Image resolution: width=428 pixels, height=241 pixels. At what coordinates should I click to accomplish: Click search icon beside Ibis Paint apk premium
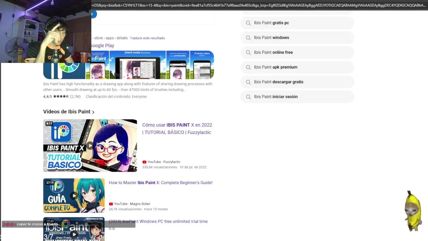248,67
